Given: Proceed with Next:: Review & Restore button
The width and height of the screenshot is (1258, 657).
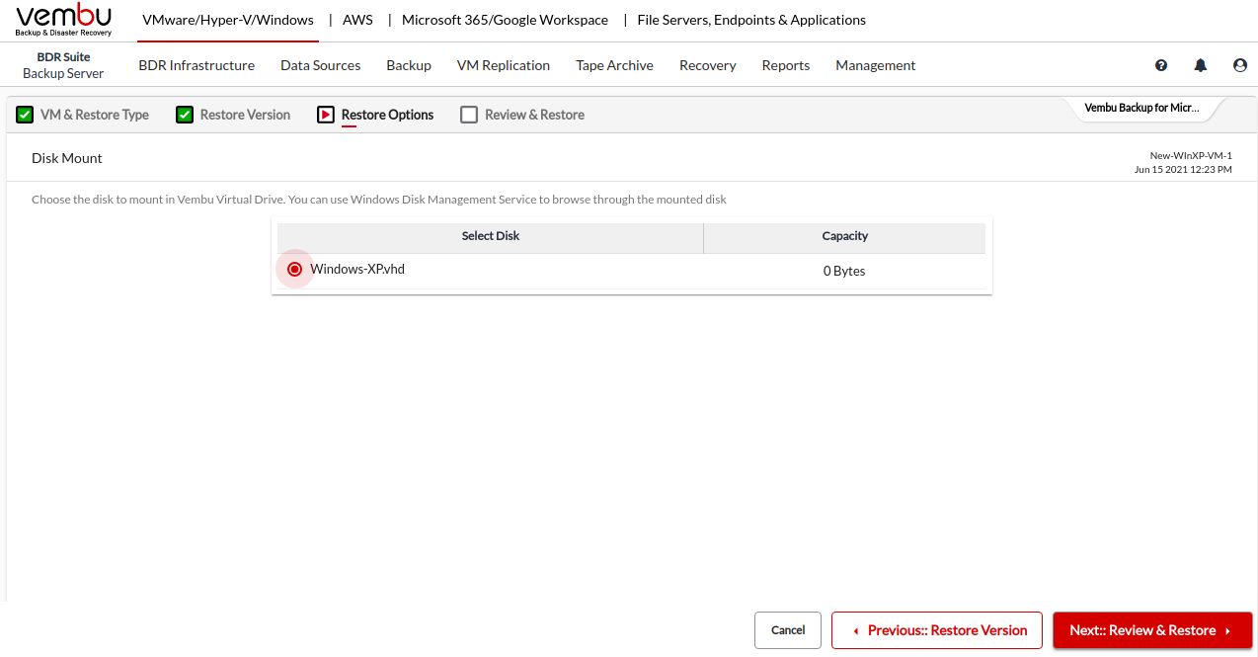Looking at the screenshot, I should (1152, 630).
